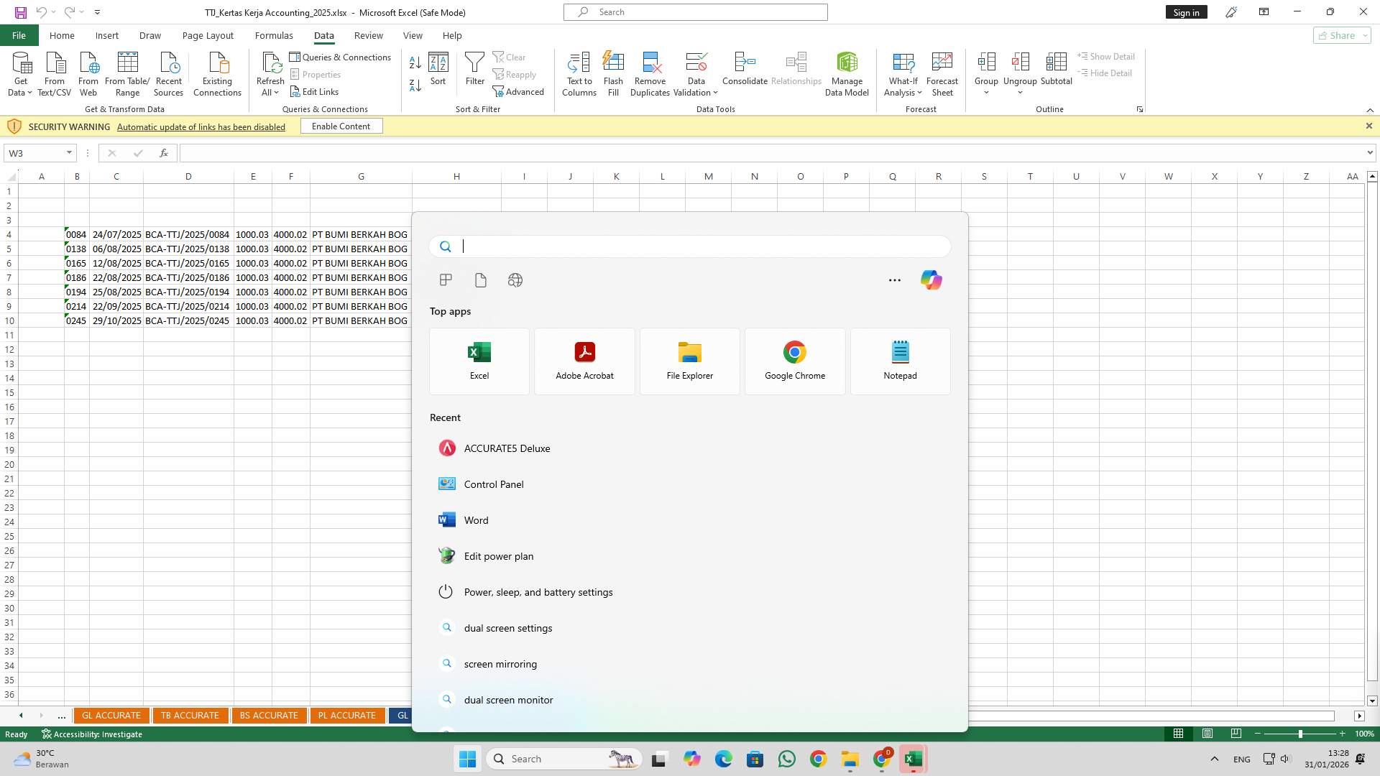Open the Text to Columns tool

coord(579,72)
